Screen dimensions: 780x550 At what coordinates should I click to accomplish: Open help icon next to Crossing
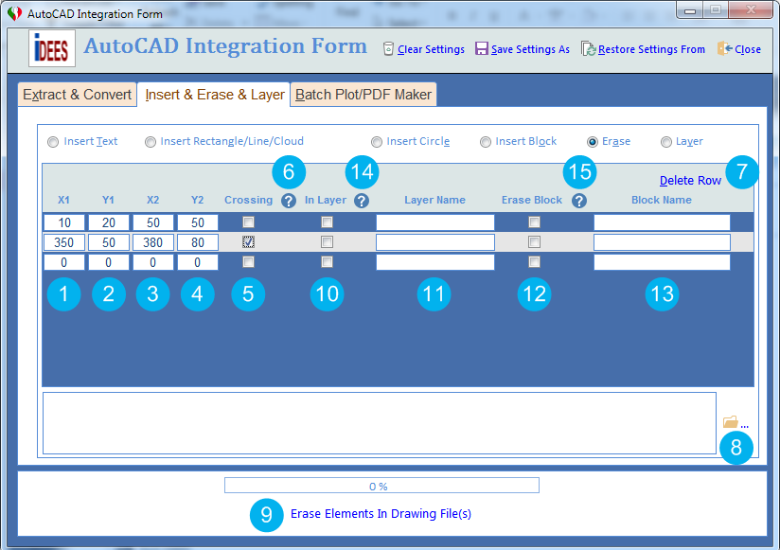pyautogui.click(x=289, y=201)
